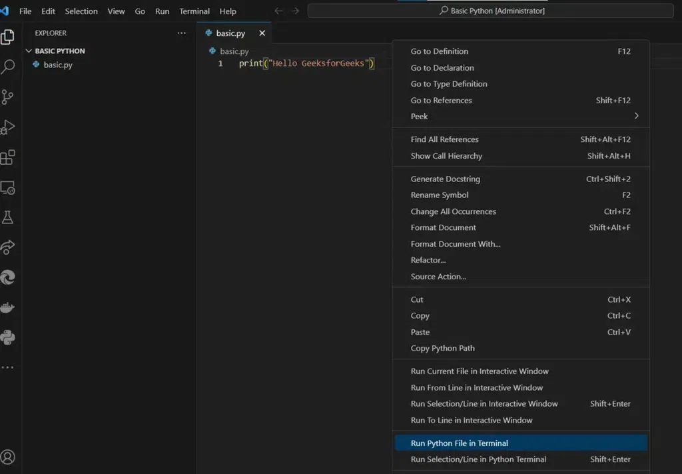The image size is (682, 474).
Task: Open the Source Control view
Action: 8,97
